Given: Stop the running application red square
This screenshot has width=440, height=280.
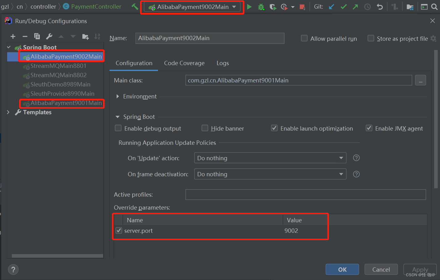Looking at the screenshot, I should 302,7.
